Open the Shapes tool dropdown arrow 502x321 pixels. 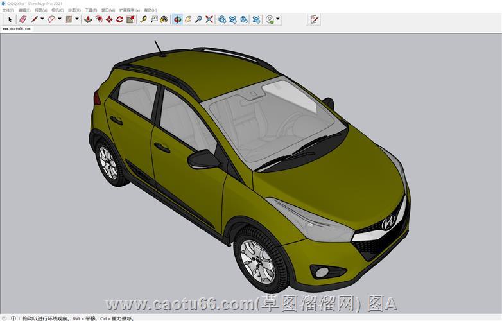(77, 19)
